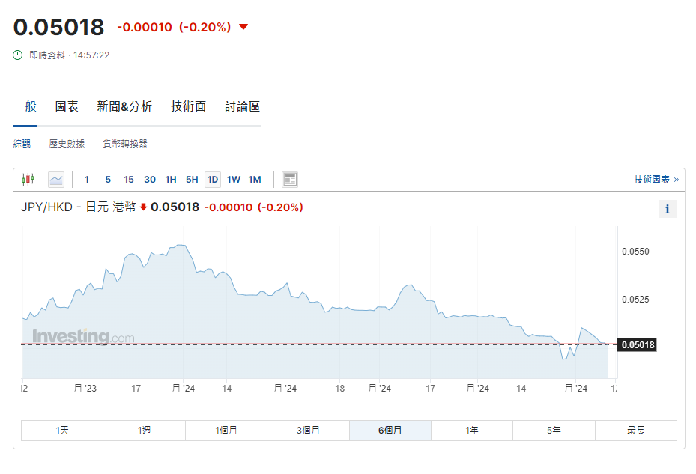Switch to candlestick chart type icon
696x474 pixels.
[28, 180]
